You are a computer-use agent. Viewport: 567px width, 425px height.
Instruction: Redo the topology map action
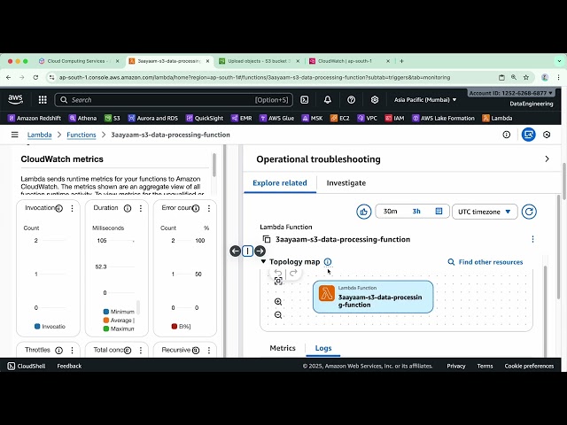tap(293, 273)
